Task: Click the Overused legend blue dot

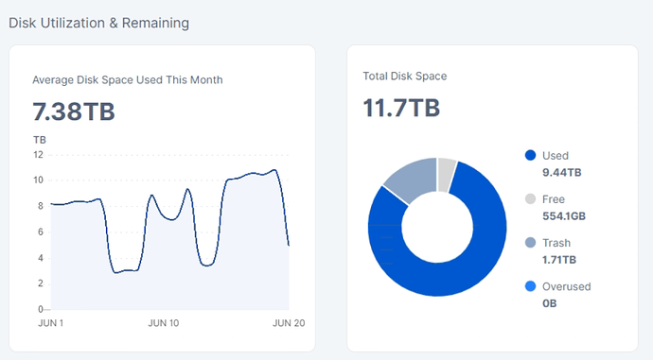Action: (530, 286)
